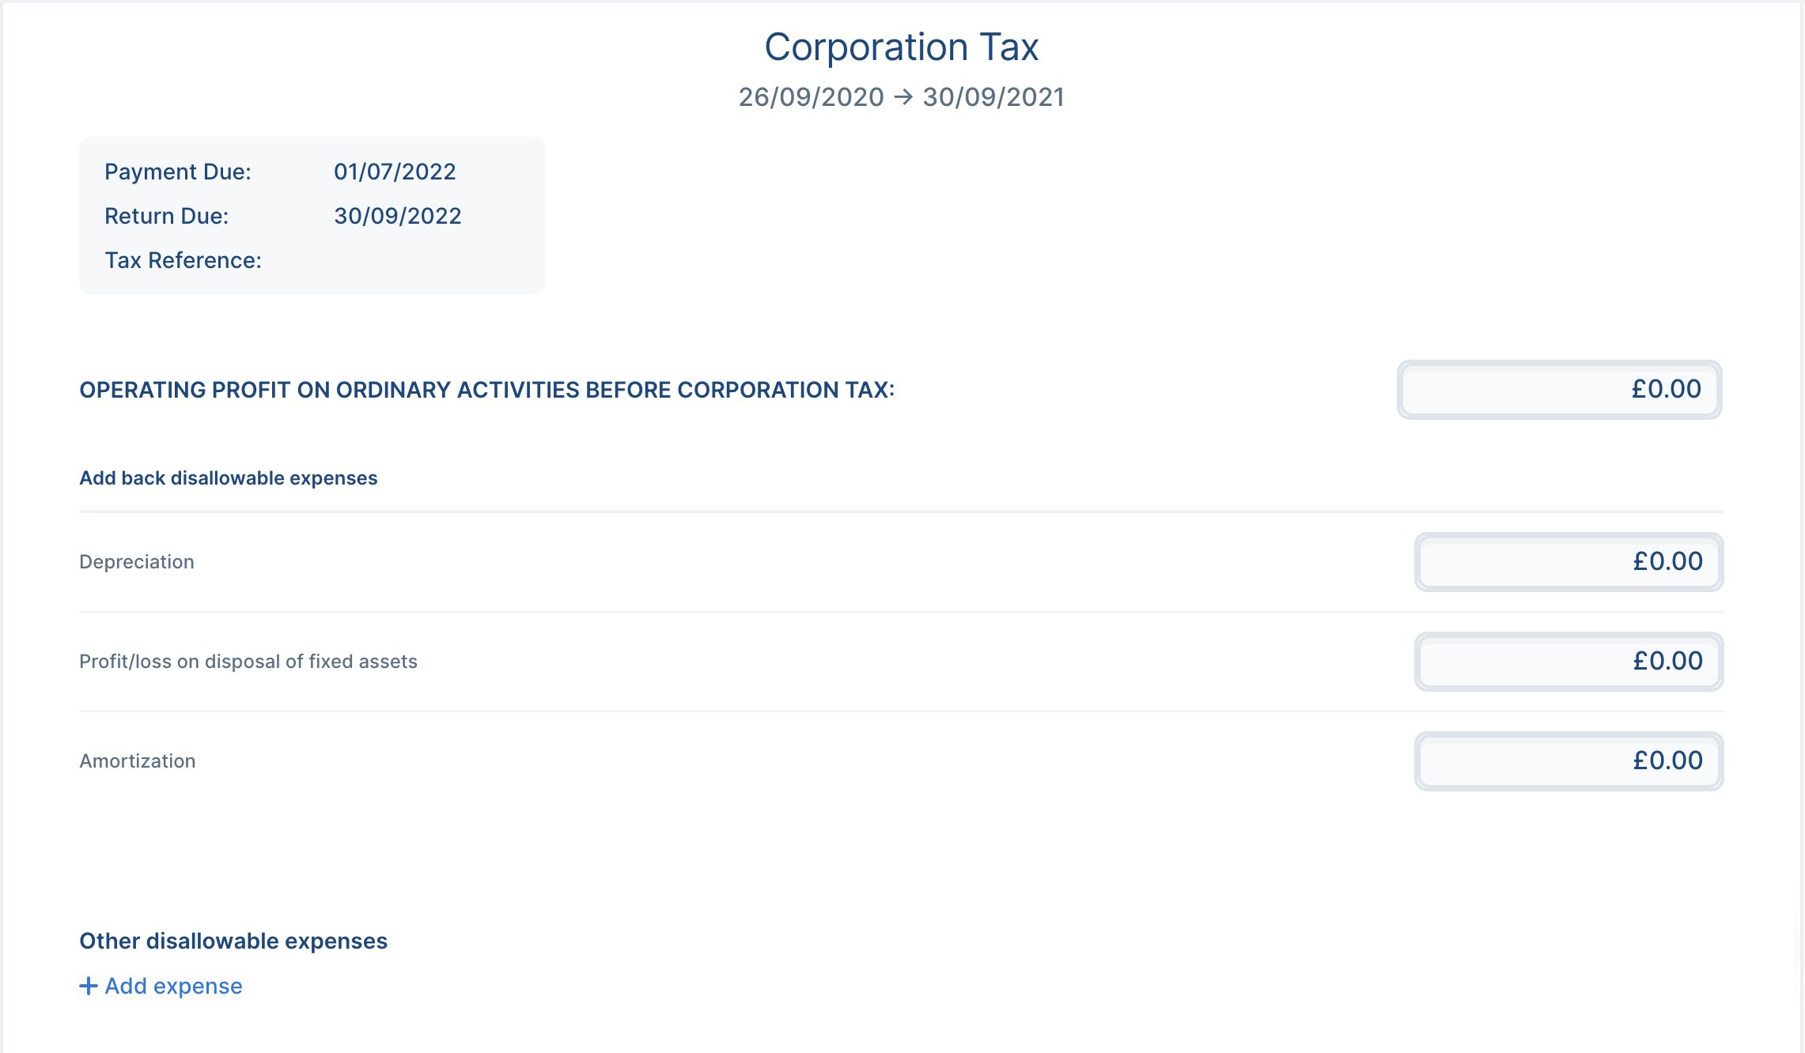Click the Other disallowable expenses heading

pyautogui.click(x=233, y=941)
